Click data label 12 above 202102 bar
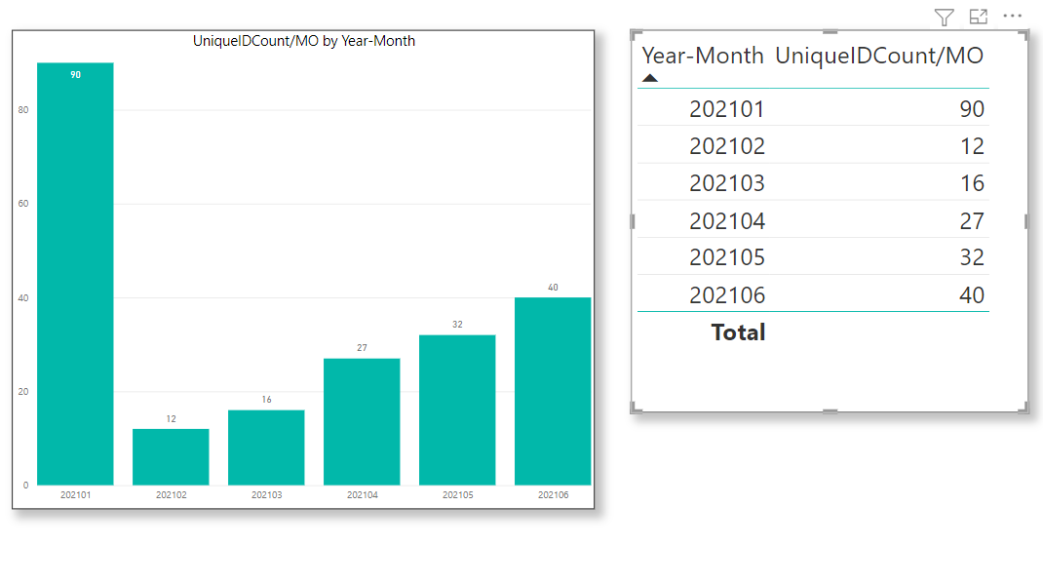1043x584 pixels. 171,419
